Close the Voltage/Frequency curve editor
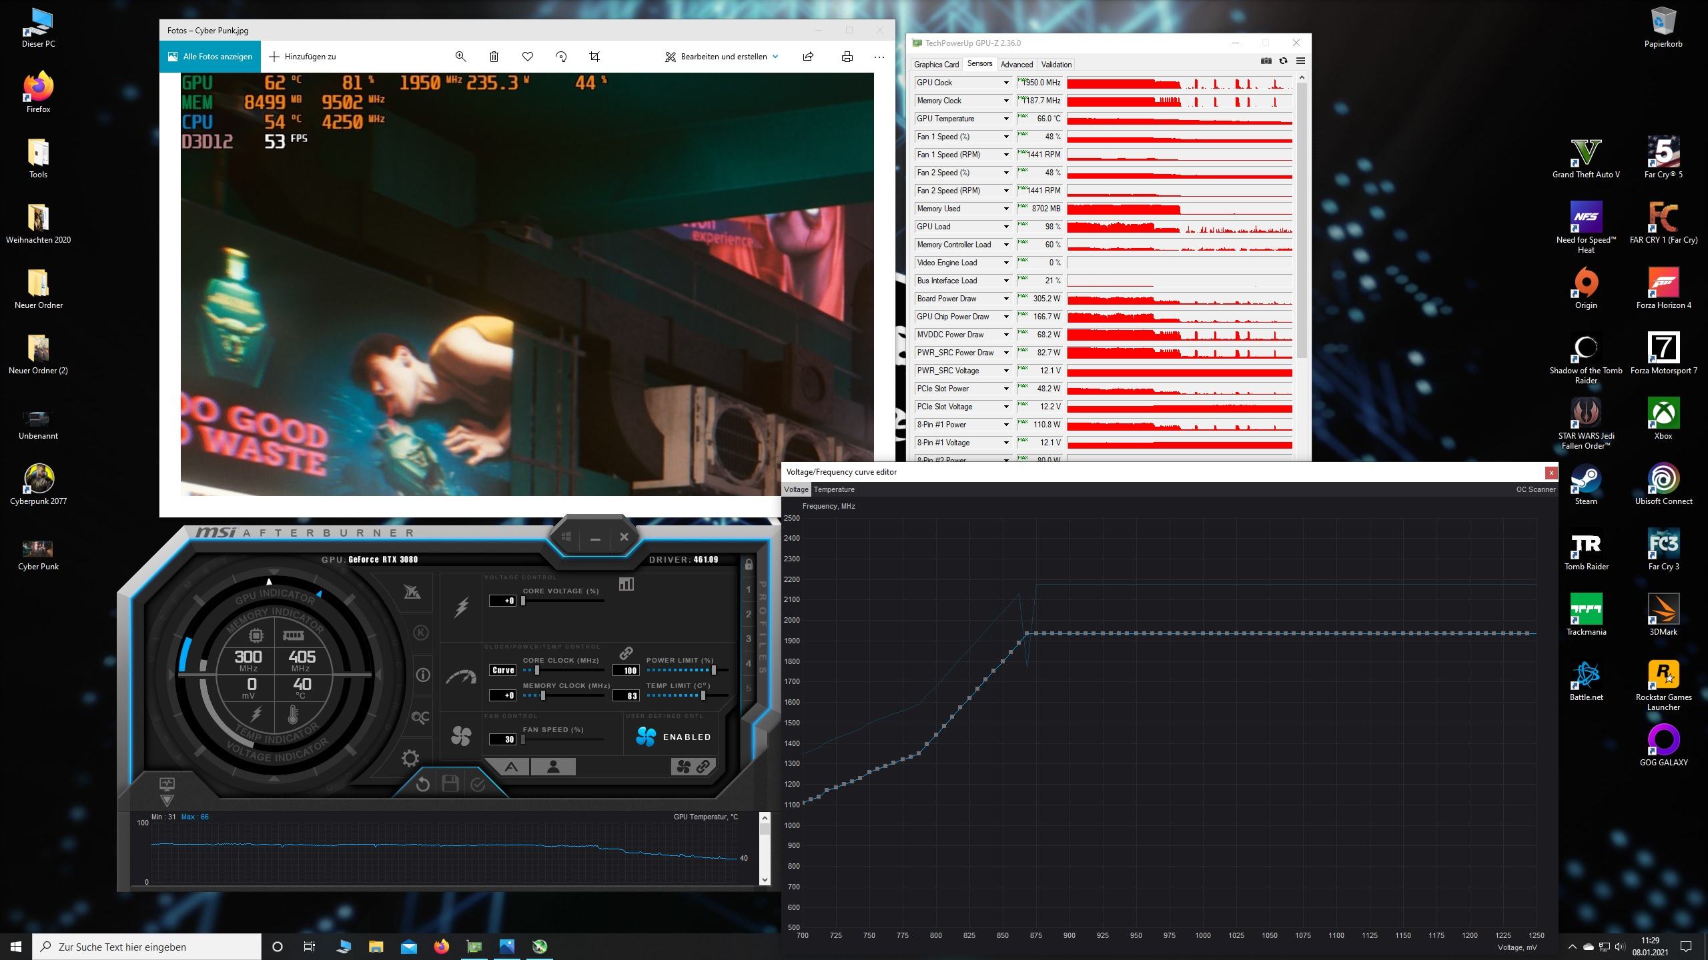Screen dimensions: 1708x960 pyautogui.click(x=1551, y=473)
